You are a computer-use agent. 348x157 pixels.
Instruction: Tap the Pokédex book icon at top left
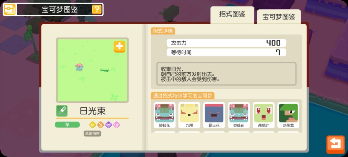point(10,10)
